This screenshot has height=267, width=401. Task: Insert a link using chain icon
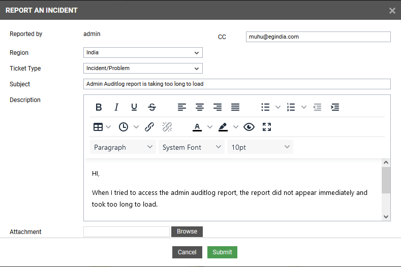click(149, 127)
